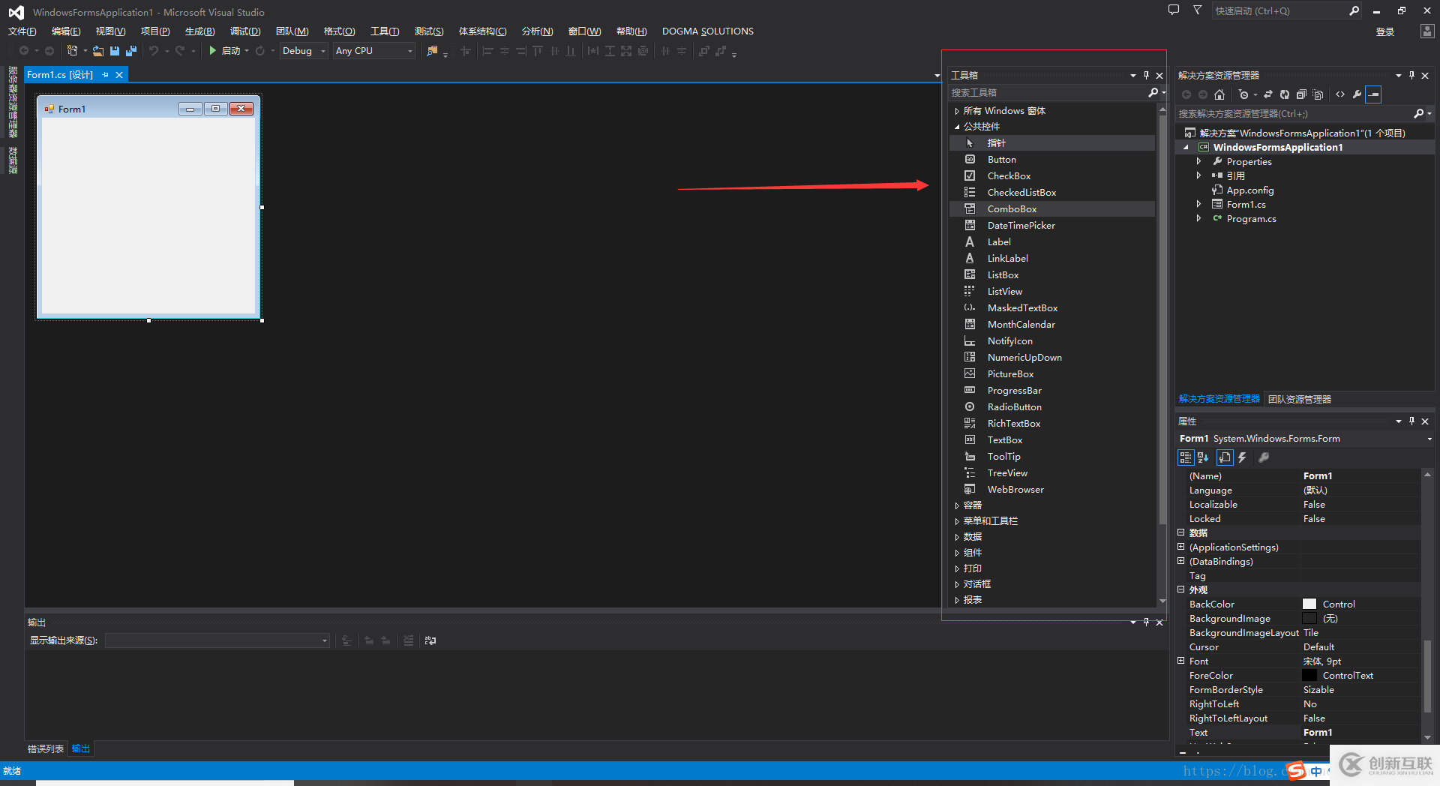
Task: Collapse the 公共控件 toolbox group
Action: [957, 127]
